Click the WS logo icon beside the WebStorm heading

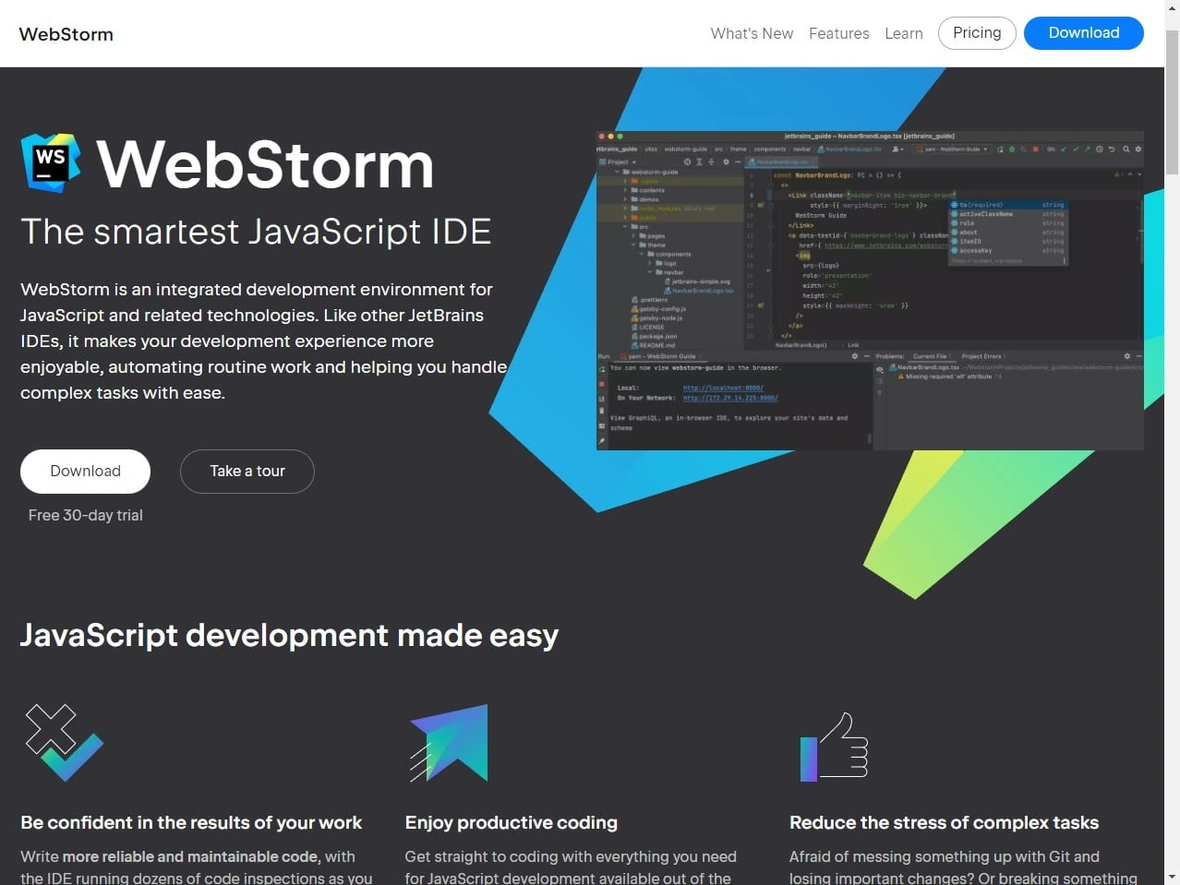point(50,162)
